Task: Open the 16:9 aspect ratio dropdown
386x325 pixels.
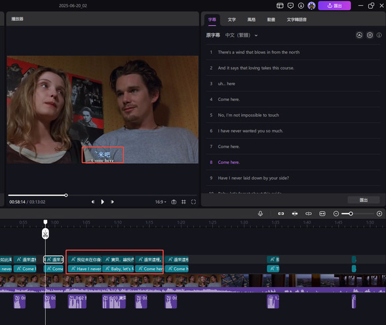Action: pyautogui.click(x=161, y=202)
